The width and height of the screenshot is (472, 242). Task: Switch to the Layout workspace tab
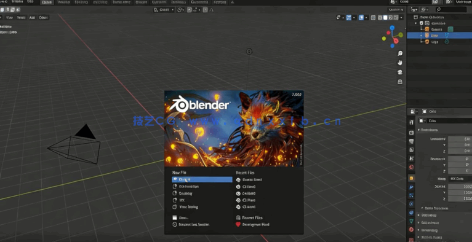point(47,2)
